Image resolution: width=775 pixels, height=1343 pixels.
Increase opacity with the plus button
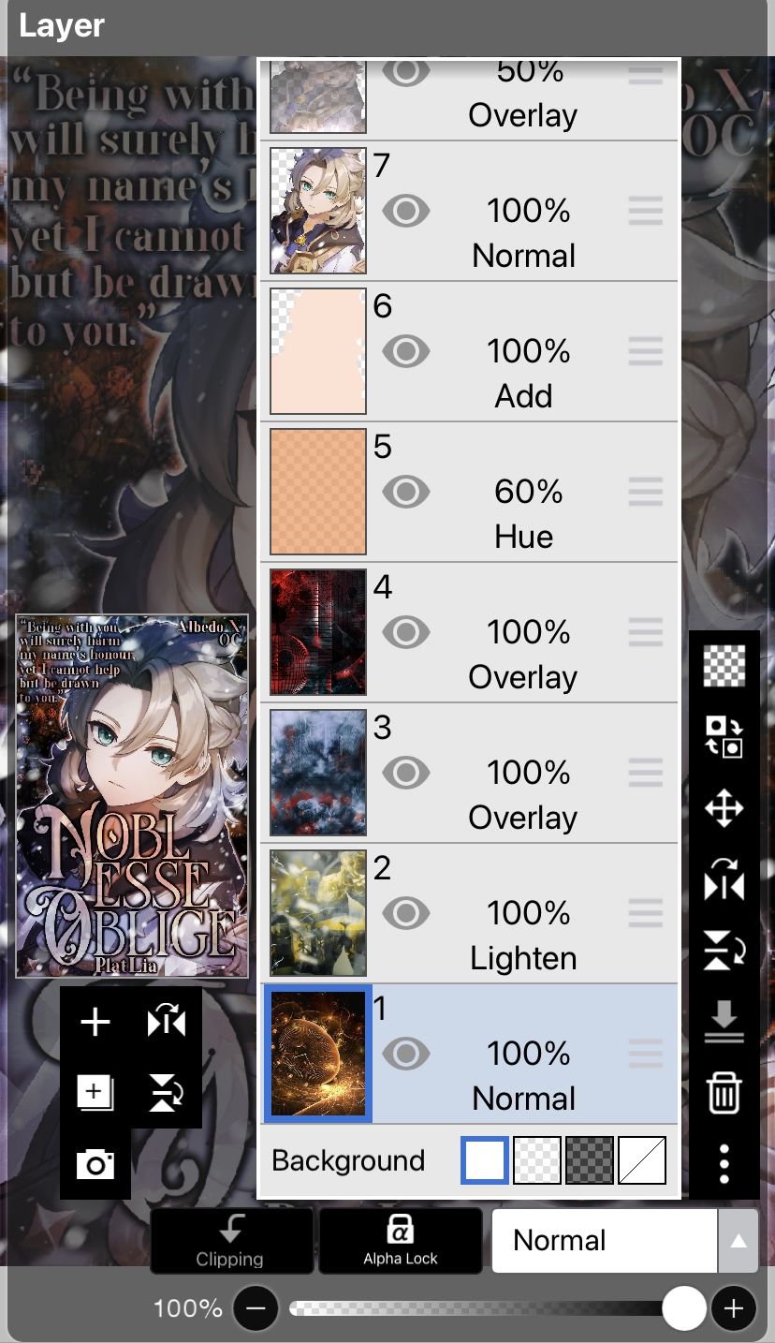(x=734, y=1308)
